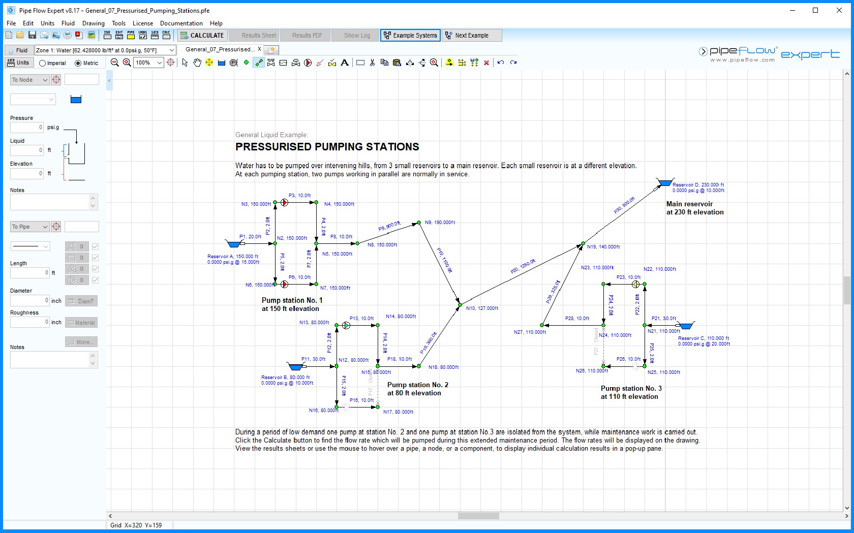Select the yellow move arrows tool
Image resolution: width=854 pixels, height=533 pixels.
209,62
